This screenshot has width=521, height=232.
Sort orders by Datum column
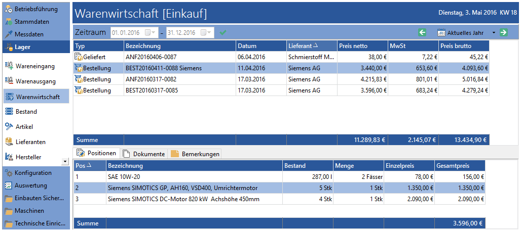click(261, 45)
